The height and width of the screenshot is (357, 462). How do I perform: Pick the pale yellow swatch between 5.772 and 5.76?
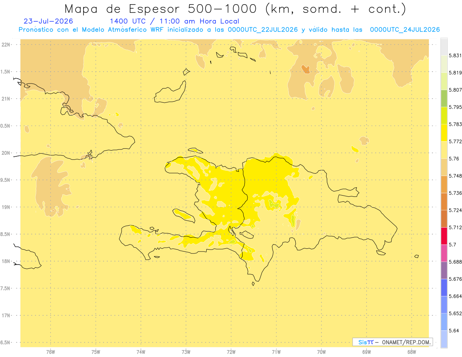[444, 150]
